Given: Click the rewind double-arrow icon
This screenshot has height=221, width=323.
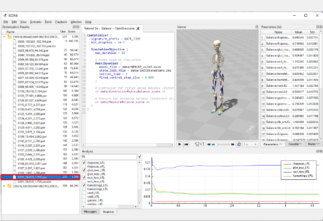Looking at the screenshot, I should [209, 144].
